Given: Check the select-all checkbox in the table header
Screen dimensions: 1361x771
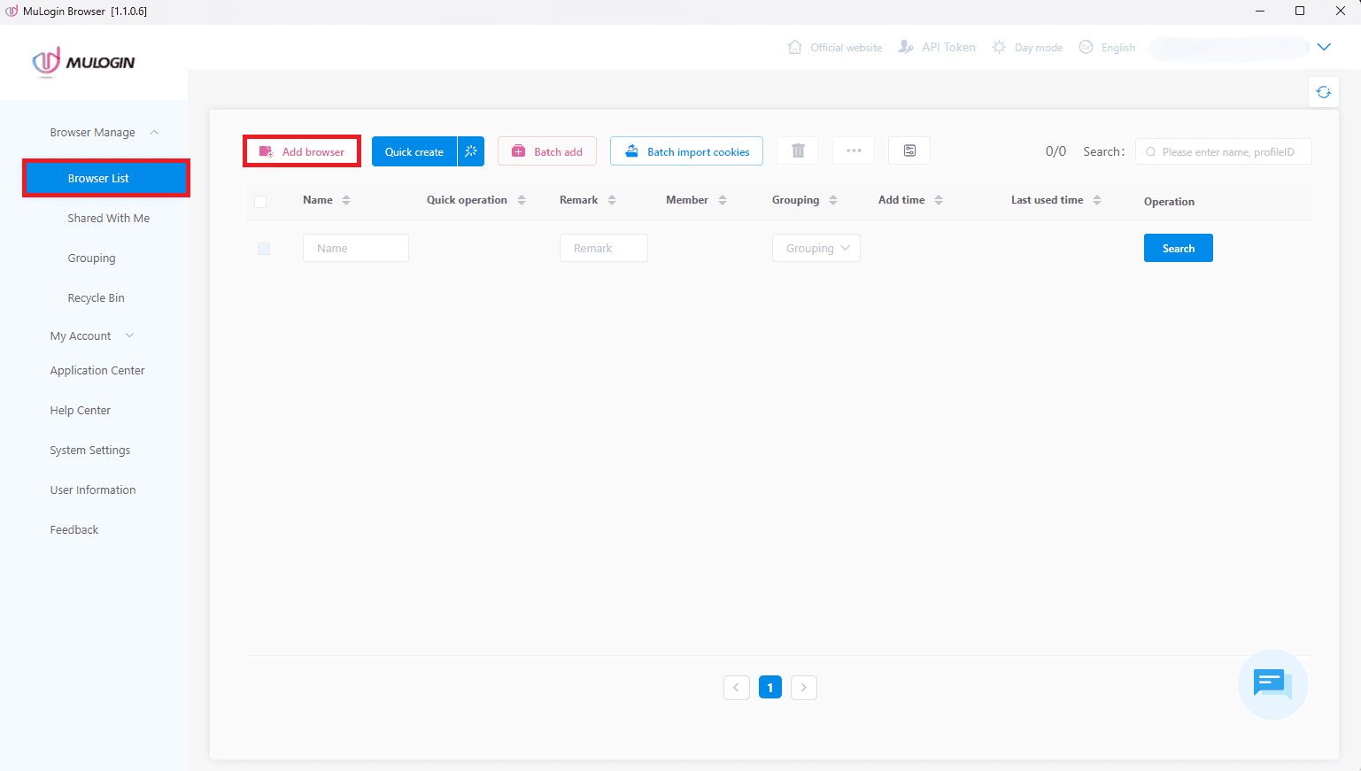Looking at the screenshot, I should point(260,201).
